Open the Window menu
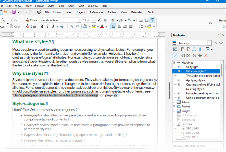 (93, 6)
